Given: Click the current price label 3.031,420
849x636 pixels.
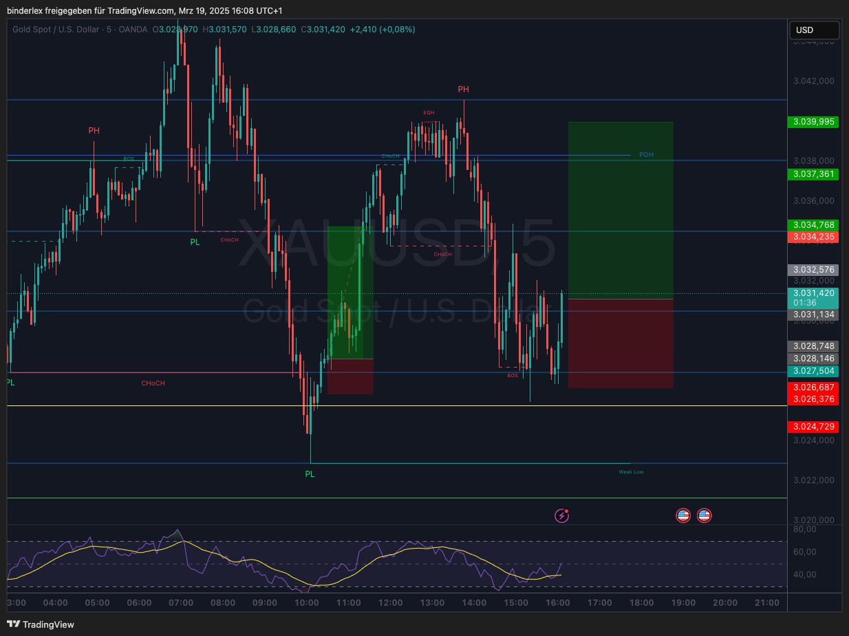Looking at the screenshot, I should tap(813, 293).
